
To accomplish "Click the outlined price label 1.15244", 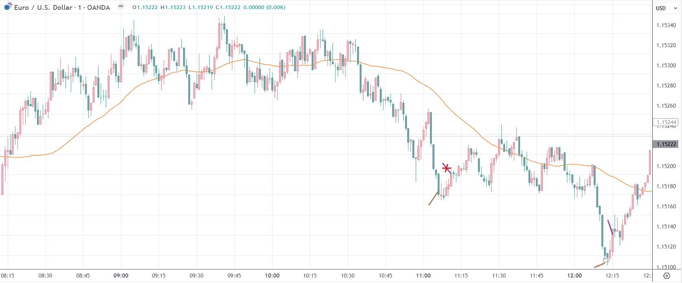I will coord(665,122).
